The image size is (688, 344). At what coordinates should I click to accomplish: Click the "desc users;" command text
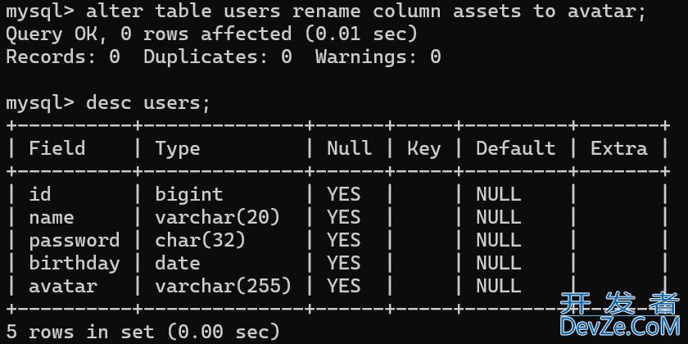[148, 102]
